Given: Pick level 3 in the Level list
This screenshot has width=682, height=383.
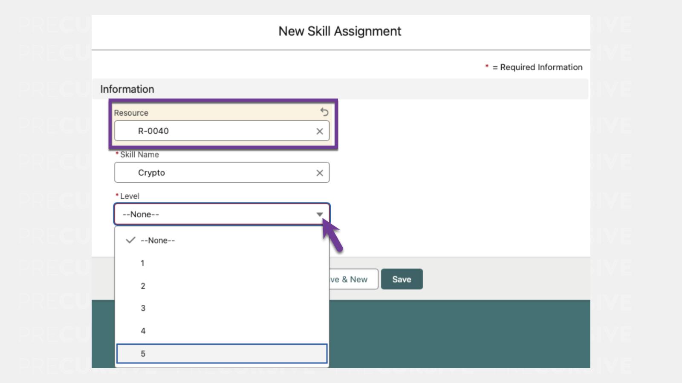Looking at the screenshot, I should 143,308.
